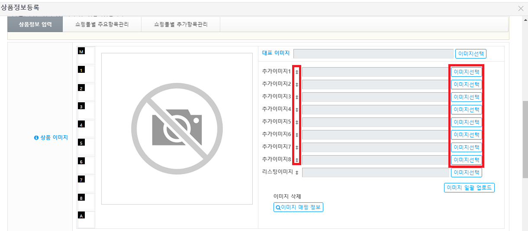Click the 추가이미지6 path field
This screenshot has width=528, height=231.
pyautogui.click(x=375, y=135)
